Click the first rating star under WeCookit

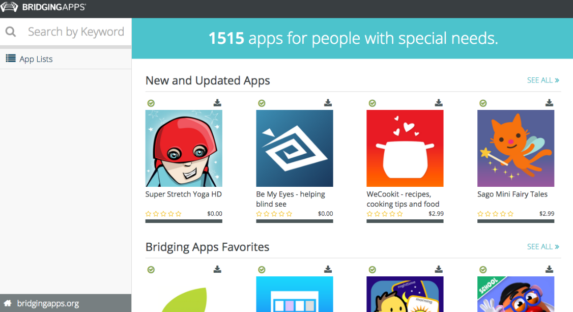pyautogui.click(x=370, y=214)
